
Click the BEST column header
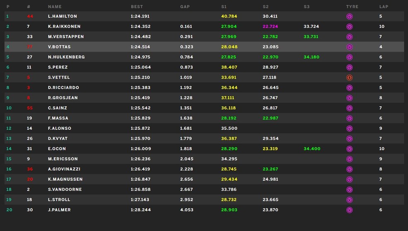pos(137,7)
